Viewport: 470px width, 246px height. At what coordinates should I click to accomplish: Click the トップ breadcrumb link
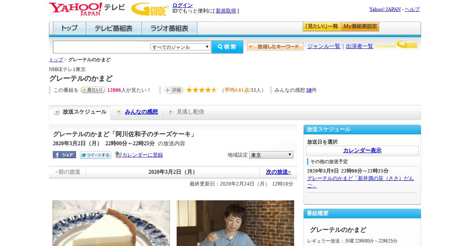click(x=56, y=60)
